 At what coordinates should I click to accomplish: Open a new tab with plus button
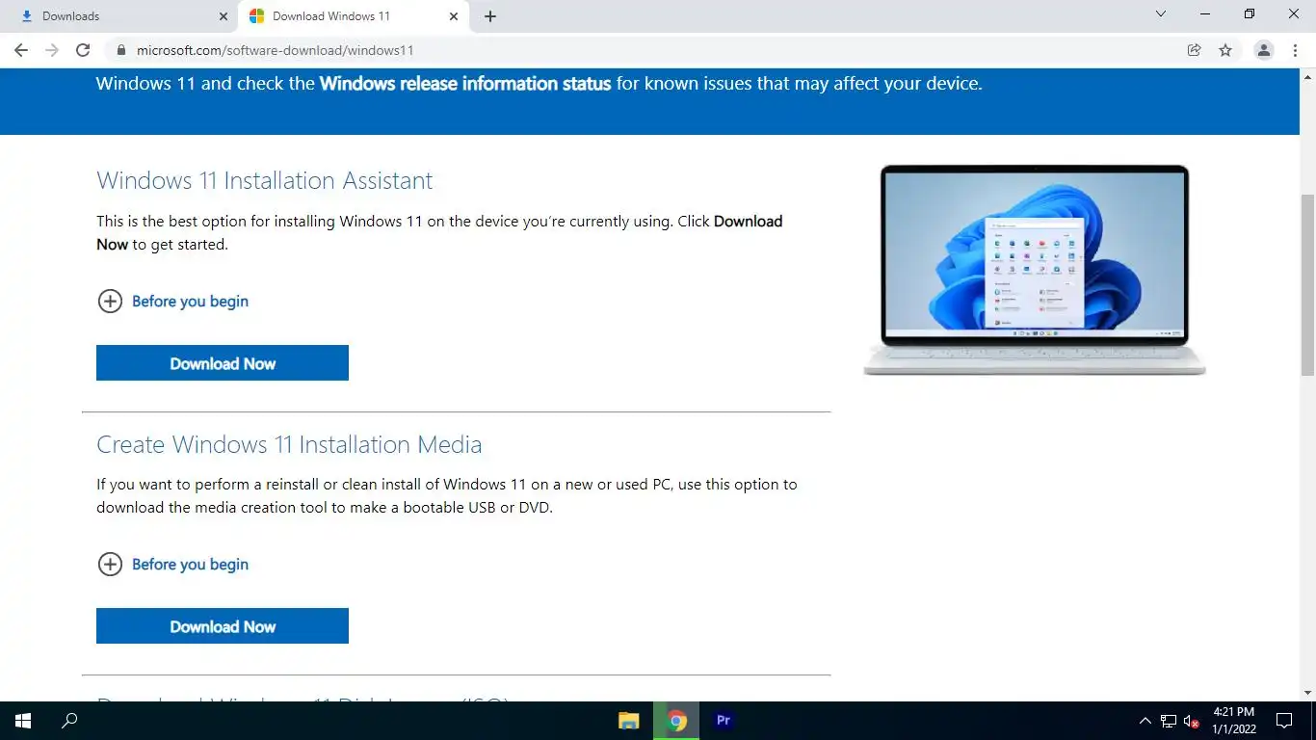point(490,16)
